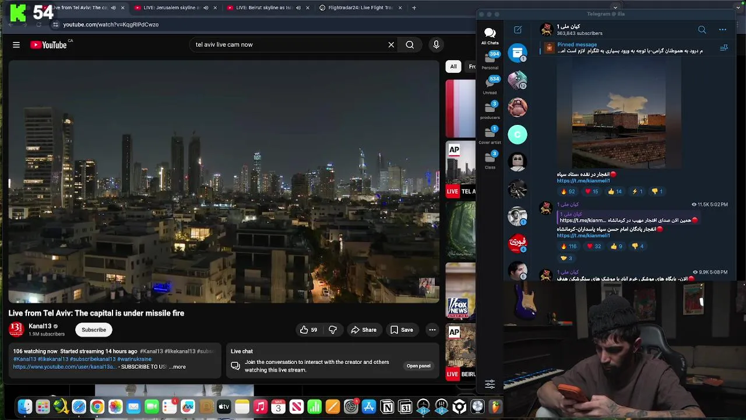Open the Kanal13 channel avatar

pyautogui.click(x=16, y=330)
